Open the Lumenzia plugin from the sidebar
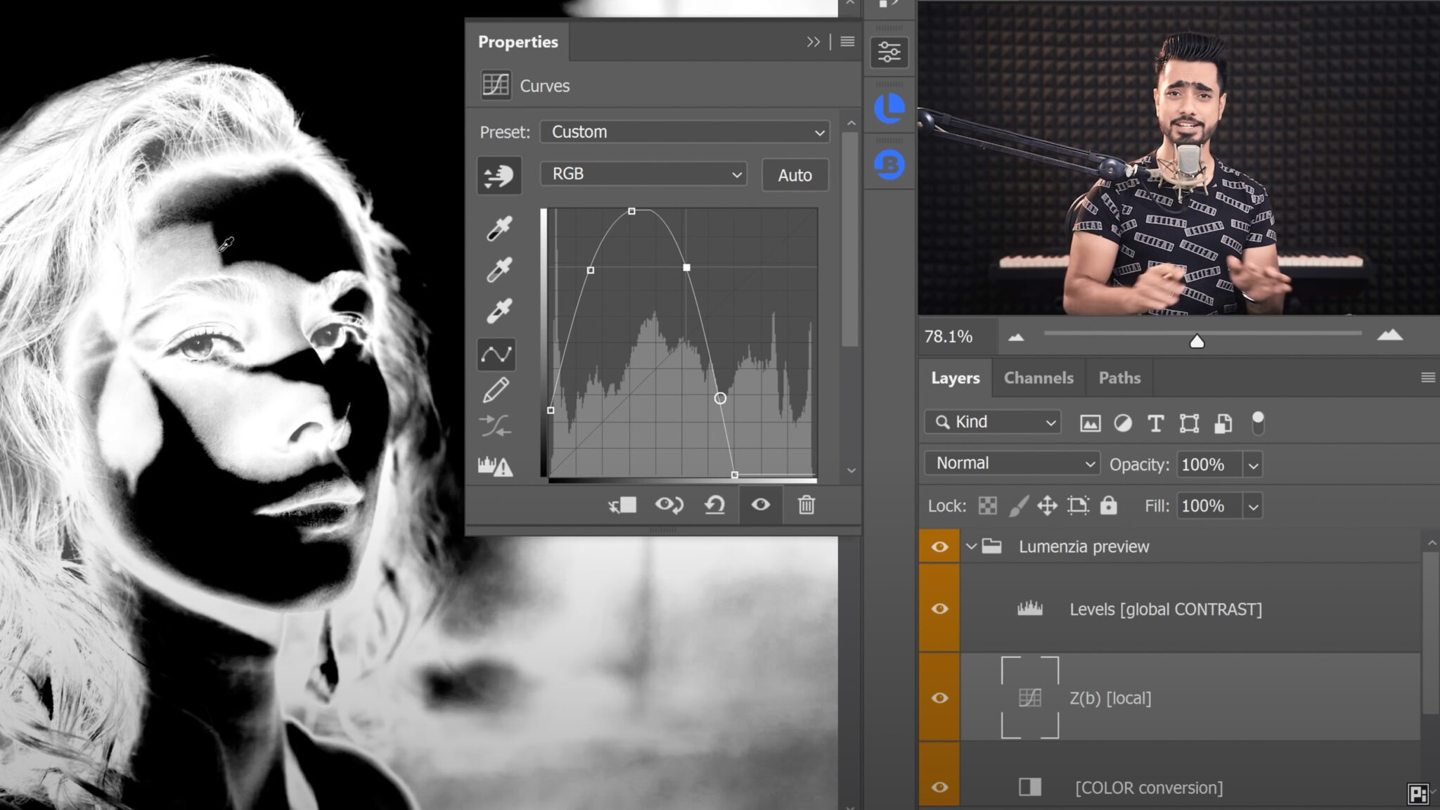Screen dimensions: 1440x810 pos(889,109)
